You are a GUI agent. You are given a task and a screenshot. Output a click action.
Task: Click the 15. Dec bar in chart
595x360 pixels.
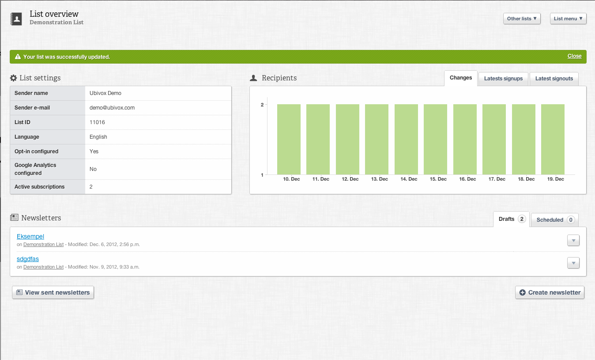pyautogui.click(x=435, y=140)
